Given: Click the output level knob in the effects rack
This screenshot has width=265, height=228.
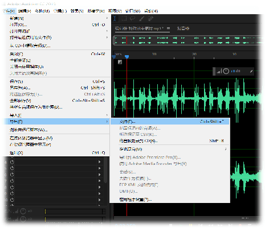Looking at the screenshot, I should pyautogui.click(x=23, y=219).
